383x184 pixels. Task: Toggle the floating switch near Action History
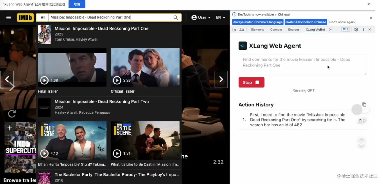click(x=360, y=109)
